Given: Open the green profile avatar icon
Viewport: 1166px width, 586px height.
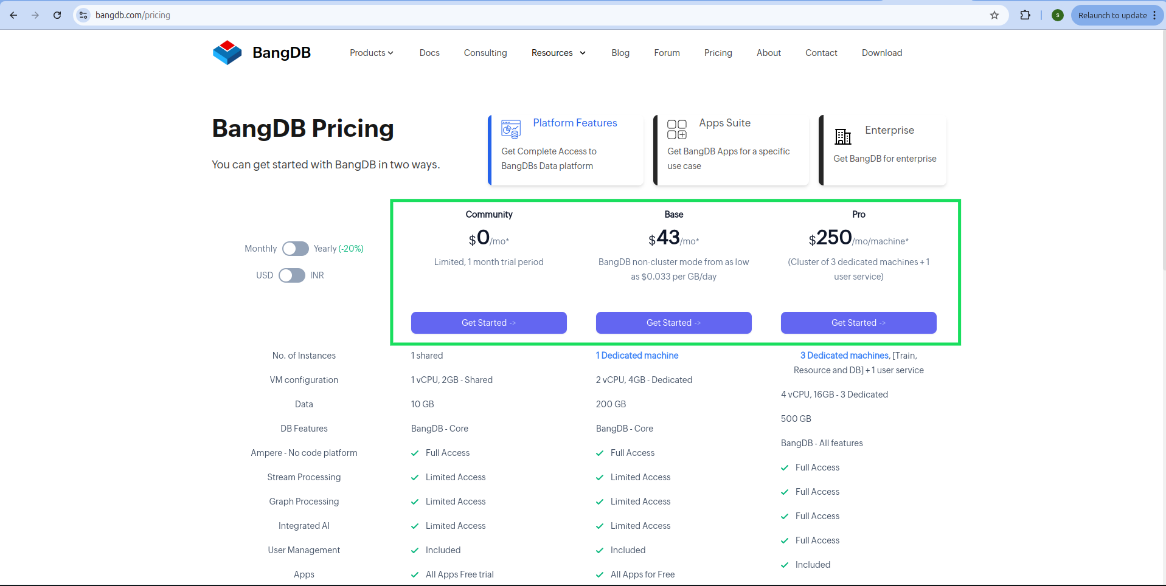Looking at the screenshot, I should pos(1058,15).
